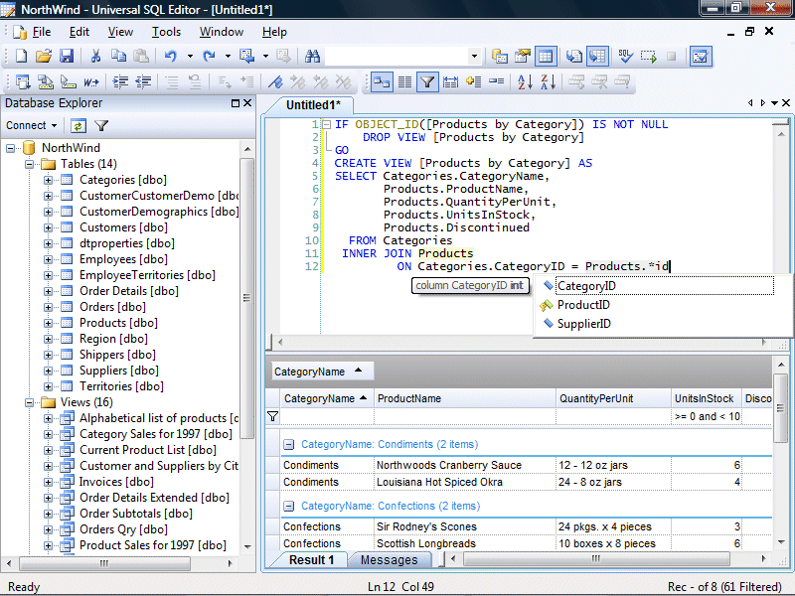Choose ProductID from the autocomplete list

(664, 305)
